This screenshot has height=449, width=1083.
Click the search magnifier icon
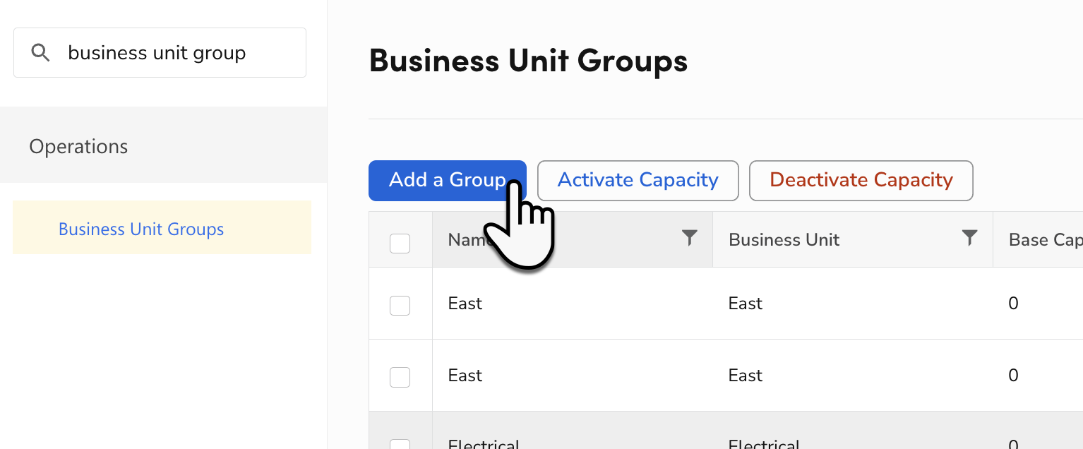tap(40, 52)
